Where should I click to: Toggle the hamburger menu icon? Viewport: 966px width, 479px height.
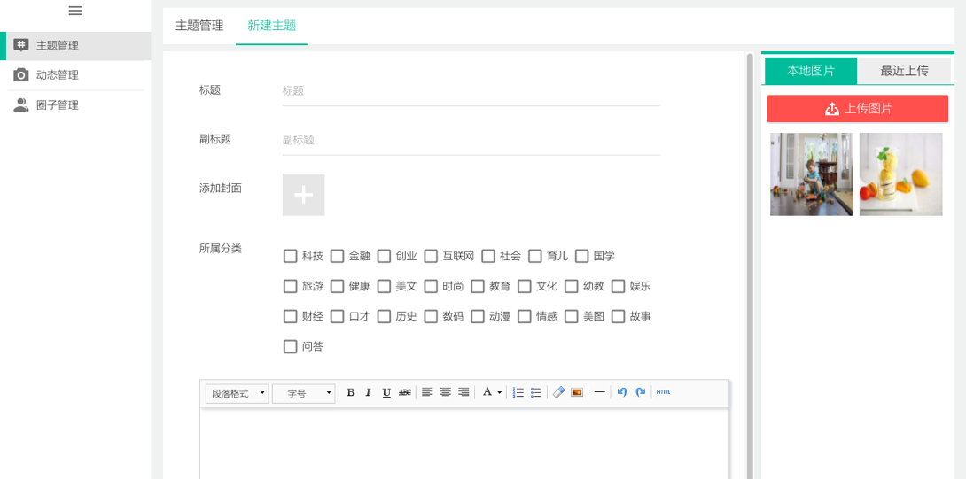76,11
